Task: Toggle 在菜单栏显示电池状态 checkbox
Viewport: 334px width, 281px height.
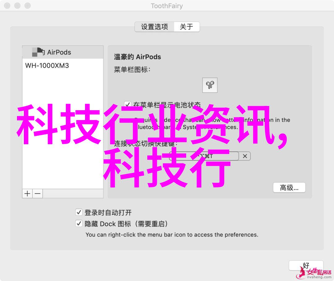Action: (x=128, y=104)
